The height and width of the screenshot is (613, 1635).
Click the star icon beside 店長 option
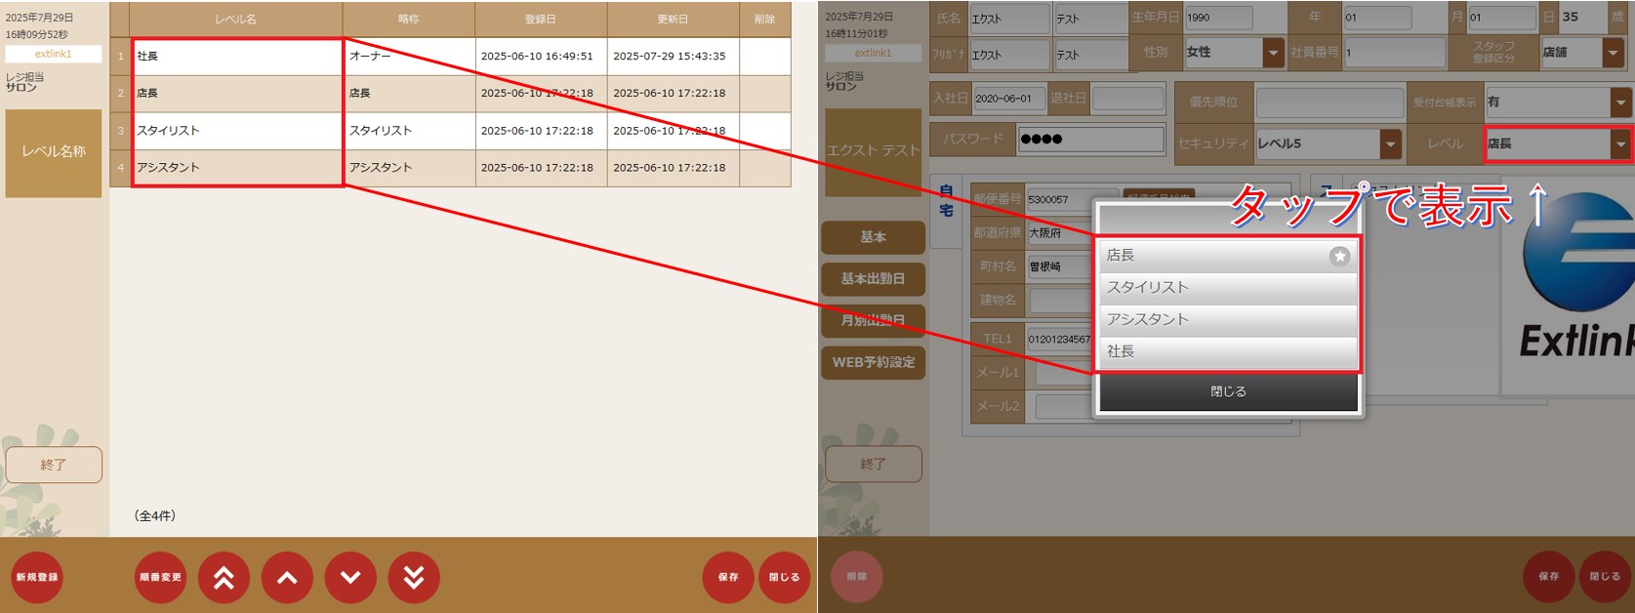(x=1339, y=256)
